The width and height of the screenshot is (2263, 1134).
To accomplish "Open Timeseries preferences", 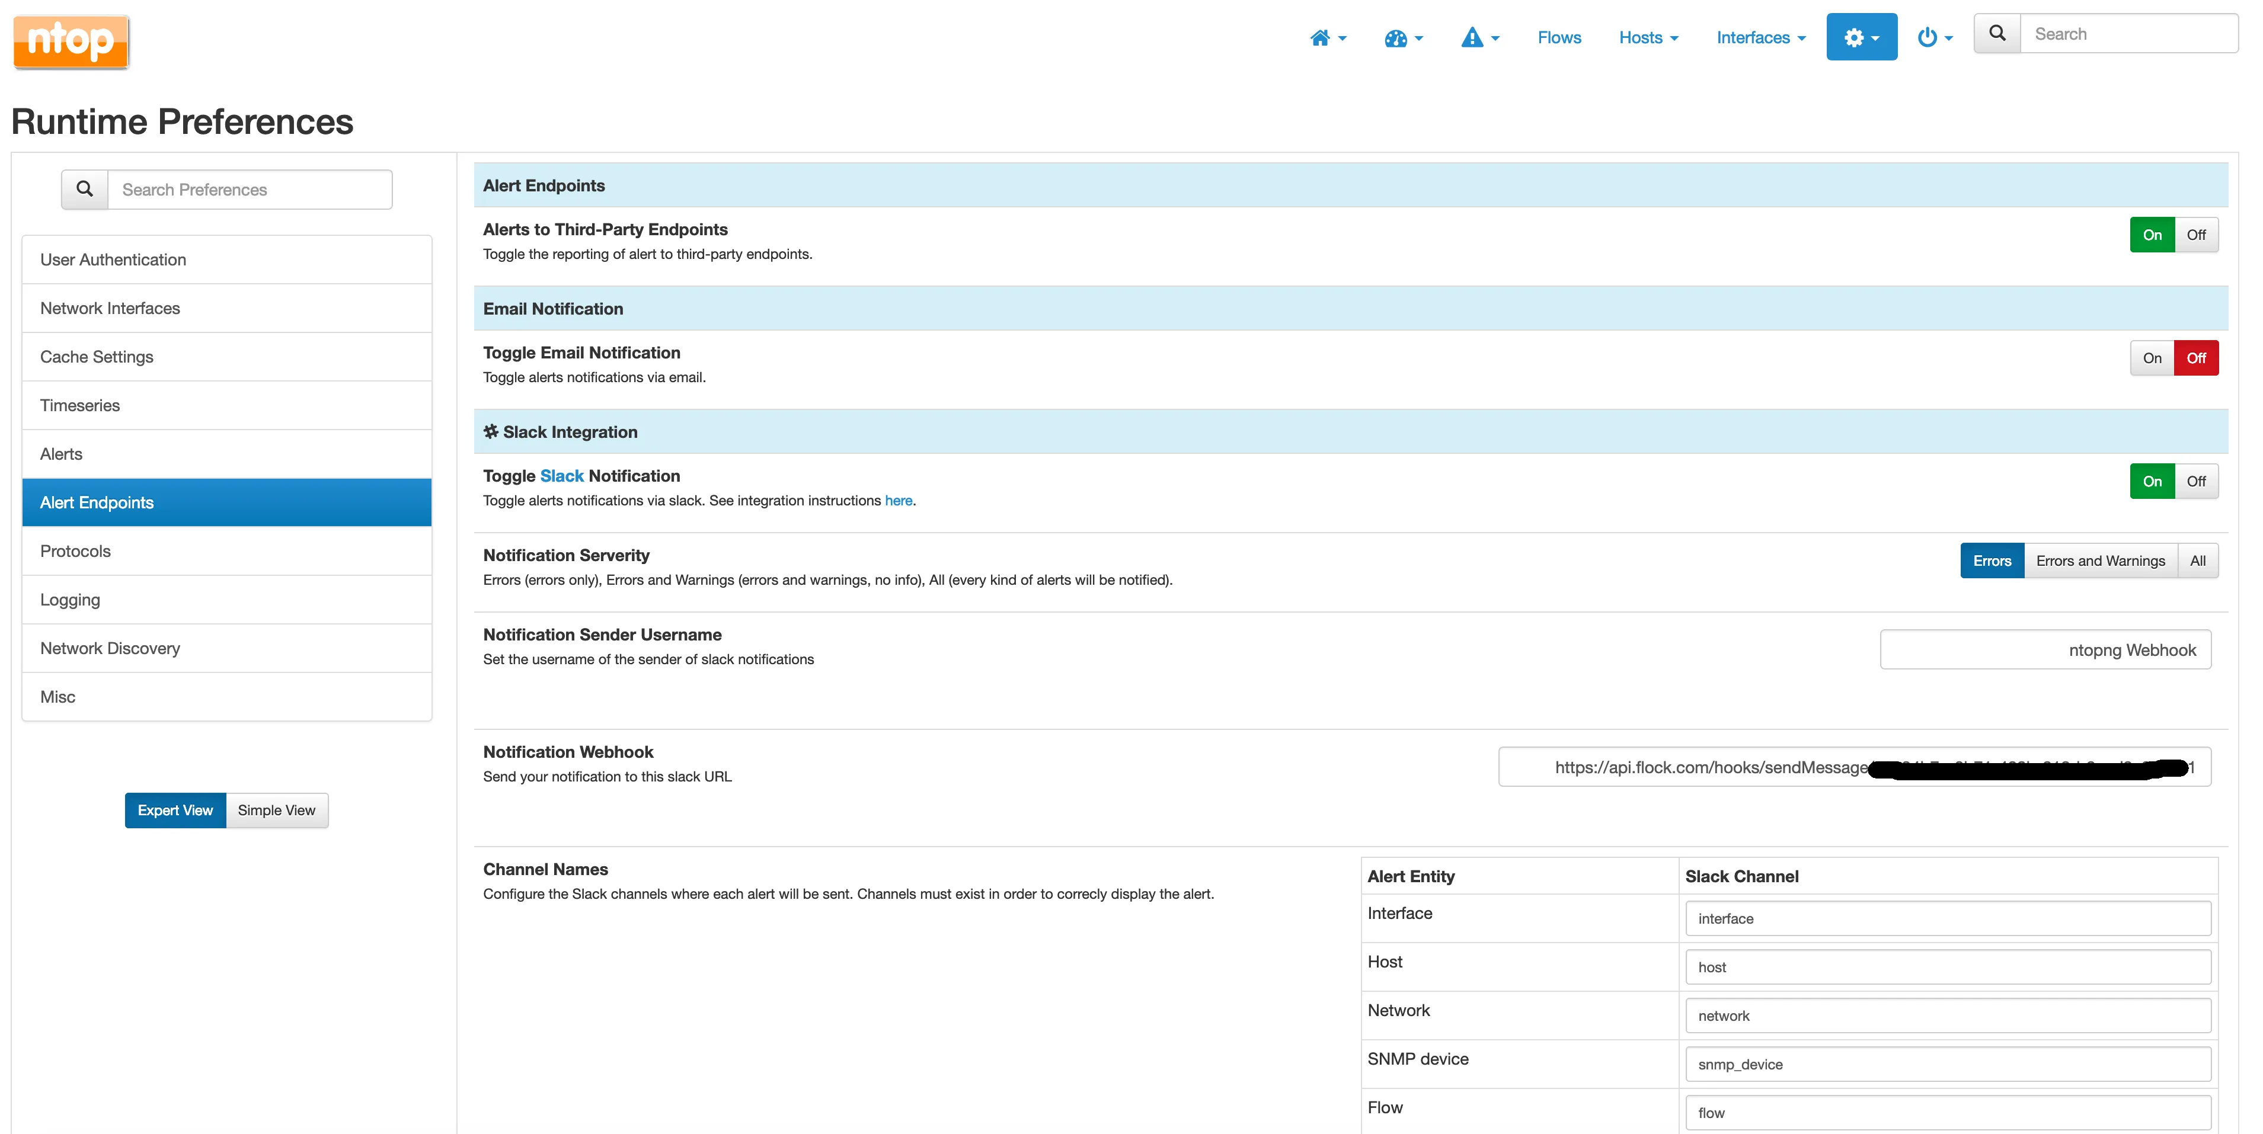I will click(x=226, y=405).
